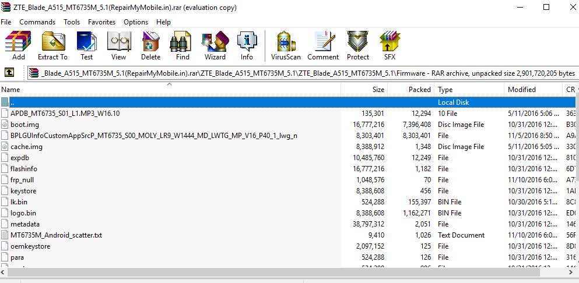The width and height of the screenshot is (579, 283).
Task: Click the Protect archive icon
Action: click(x=358, y=45)
